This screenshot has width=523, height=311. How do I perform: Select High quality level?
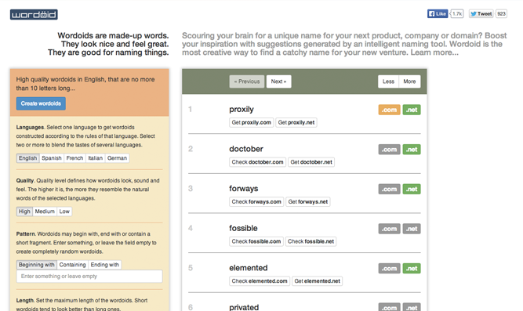point(24,212)
